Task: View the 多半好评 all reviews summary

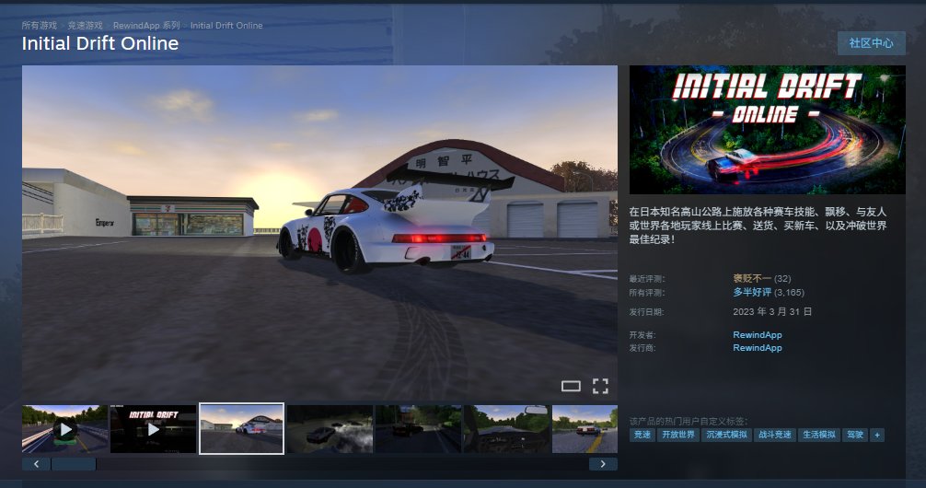Action: 750,292
